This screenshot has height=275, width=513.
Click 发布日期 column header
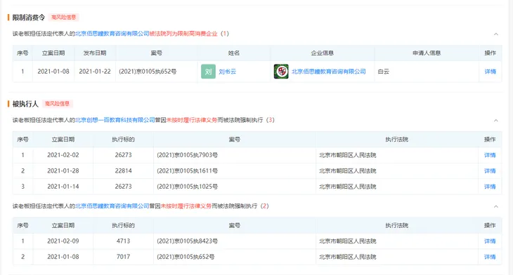[95, 53]
